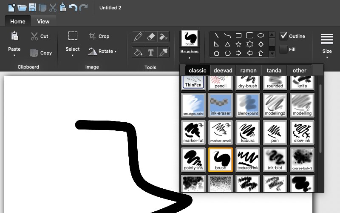
Task: Pick the pointy-ink brush
Action: click(x=193, y=160)
